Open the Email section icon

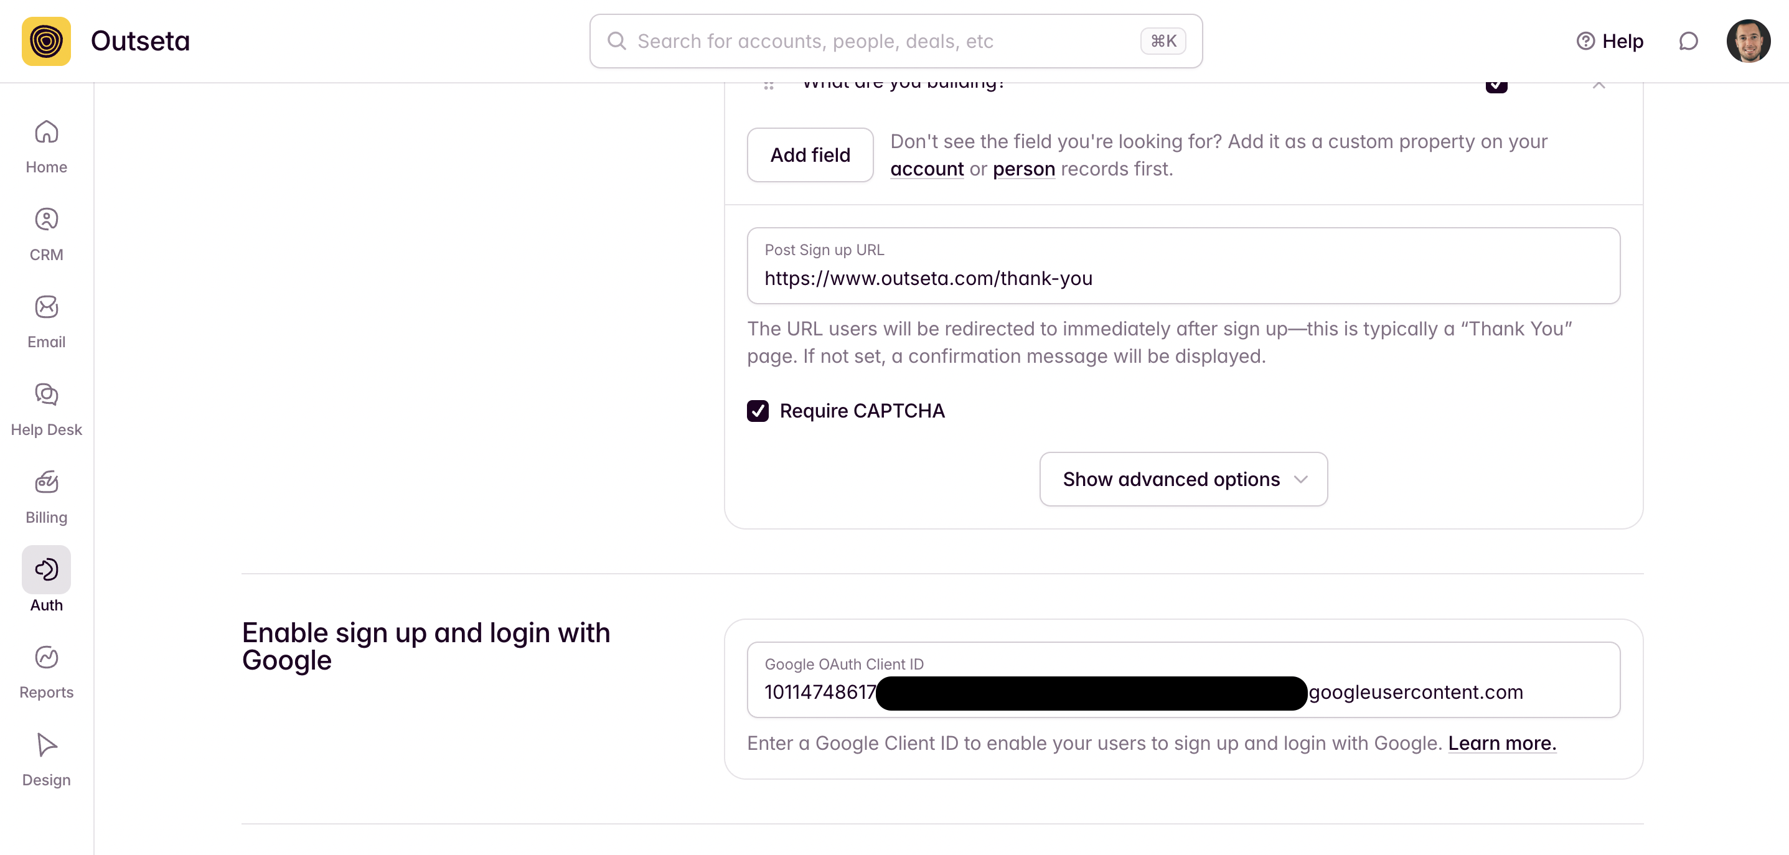point(47,307)
